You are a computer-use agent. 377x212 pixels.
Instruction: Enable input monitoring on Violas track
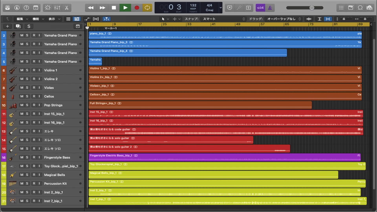(x=39, y=88)
